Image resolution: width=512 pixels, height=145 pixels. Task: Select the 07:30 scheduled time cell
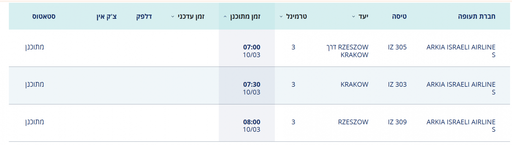coord(251,85)
